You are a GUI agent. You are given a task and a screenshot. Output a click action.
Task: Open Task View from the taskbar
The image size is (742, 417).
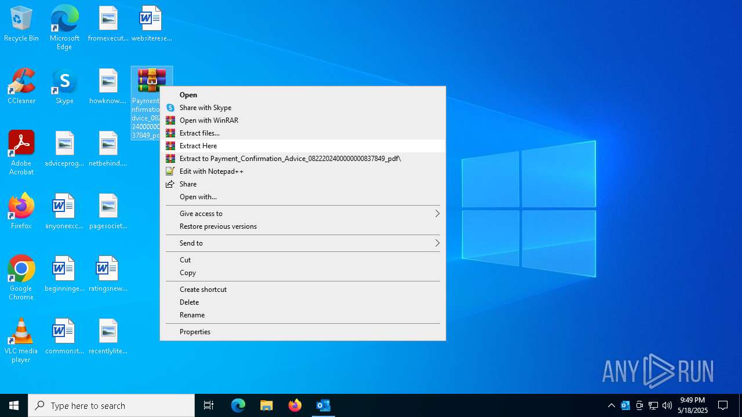[x=209, y=405]
